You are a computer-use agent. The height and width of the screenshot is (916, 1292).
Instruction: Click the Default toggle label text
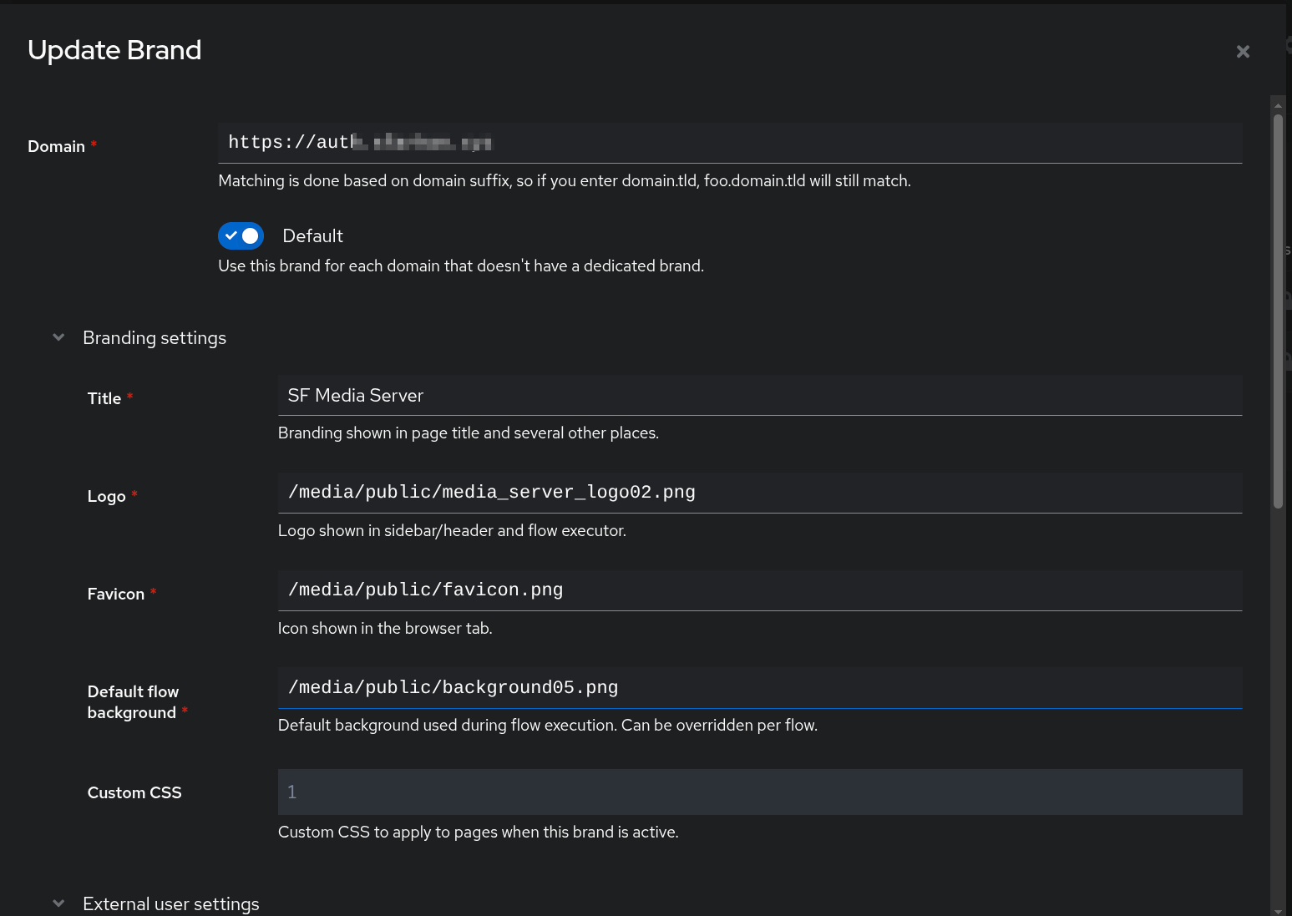pos(312,236)
